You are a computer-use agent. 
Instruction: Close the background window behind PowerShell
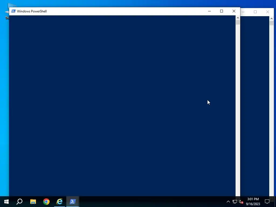click(x=268, y=12)
